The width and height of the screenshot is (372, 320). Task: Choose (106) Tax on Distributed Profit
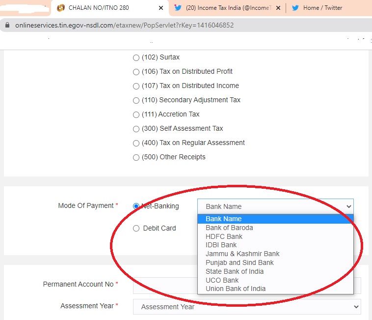coord(136,72)
